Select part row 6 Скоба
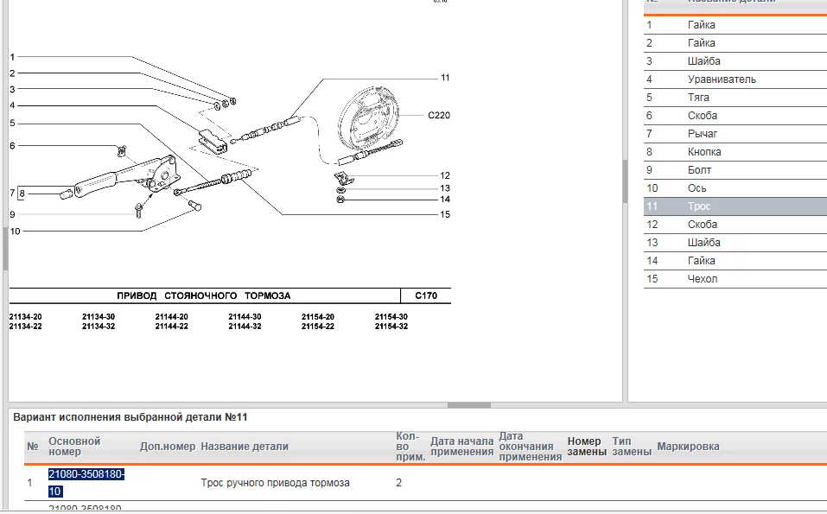 tap(735, 116)
